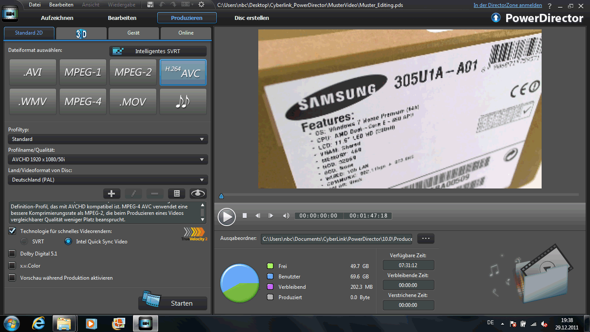Image resolution: width=590 pixels, height=332 pixels.
Task: Open the Datei menu
Action: click(x=35, y=5)
